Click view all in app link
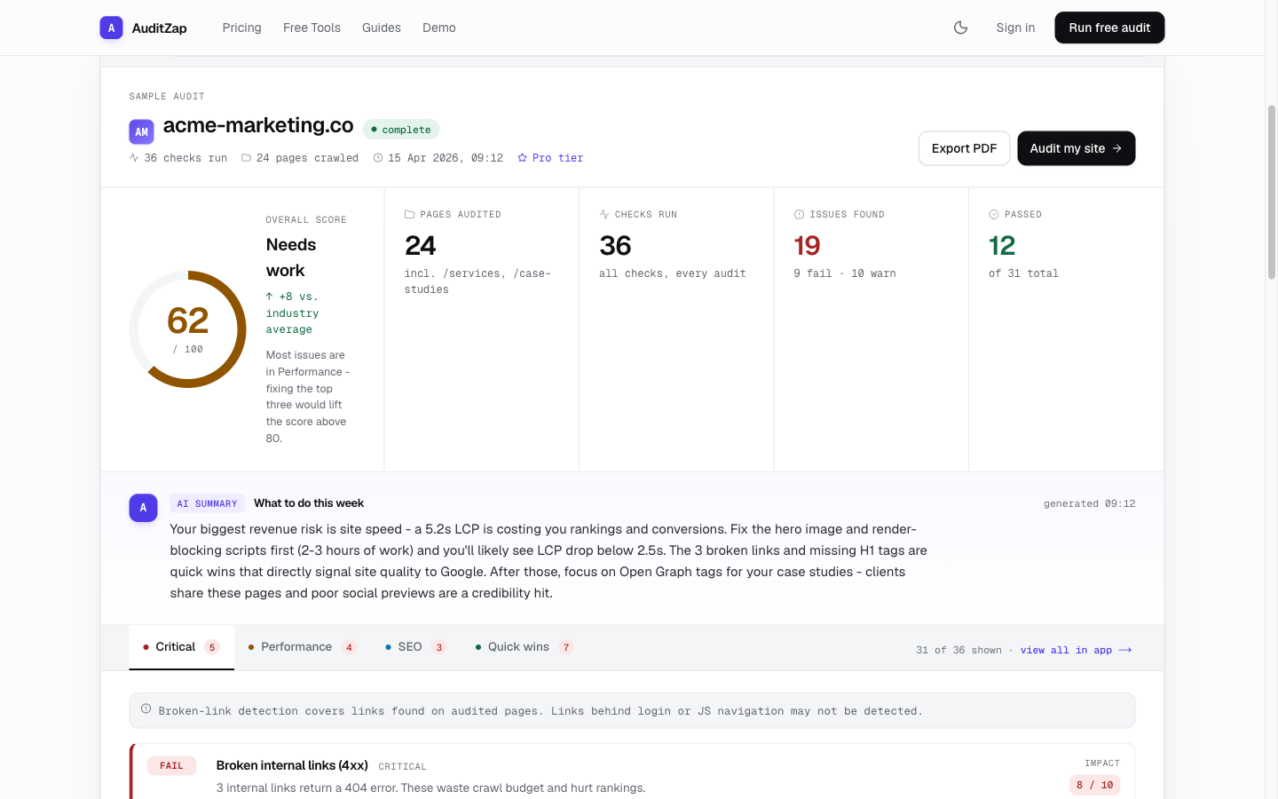This screenshot has width=1278, height=799. 1076,650
